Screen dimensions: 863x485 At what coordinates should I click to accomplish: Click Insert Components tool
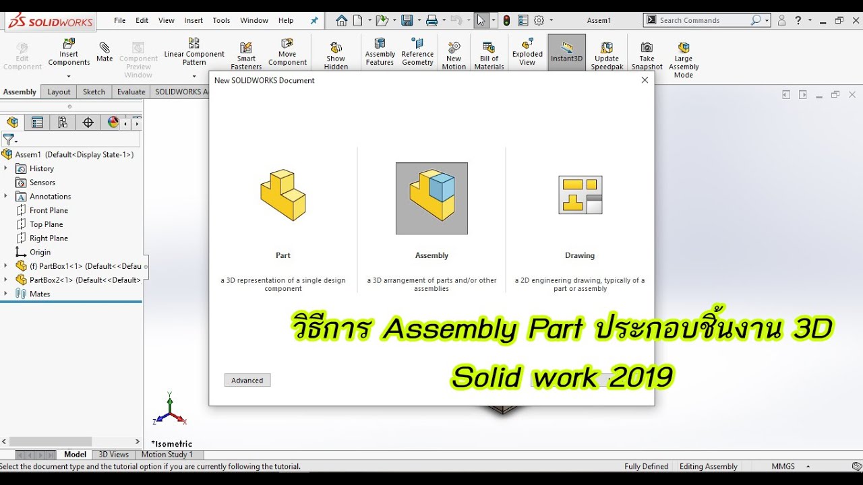click(x=69, y=53)
